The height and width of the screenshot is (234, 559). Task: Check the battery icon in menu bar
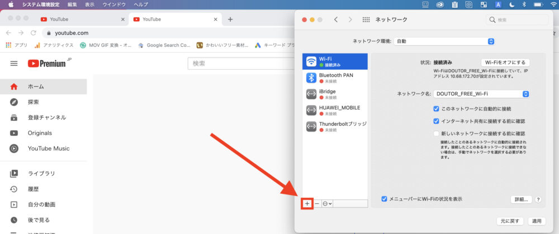pos(538,4)
